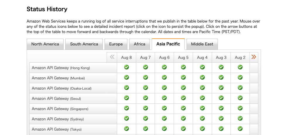Click Hong Kong status icon for Aug 2
The image size is (287, 135).
[x=240, y=67]
